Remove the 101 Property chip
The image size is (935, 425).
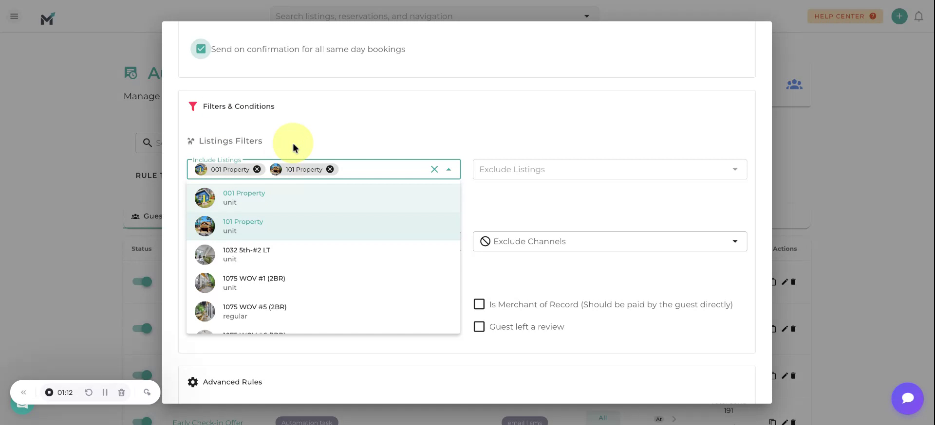pos(330,169)
